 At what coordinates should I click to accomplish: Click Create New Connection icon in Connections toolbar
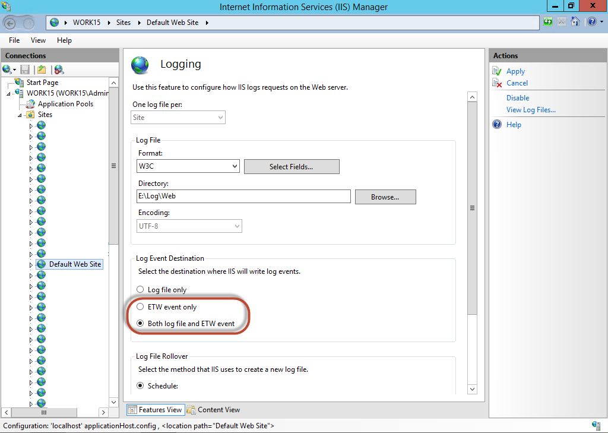[x=7, y=69]
